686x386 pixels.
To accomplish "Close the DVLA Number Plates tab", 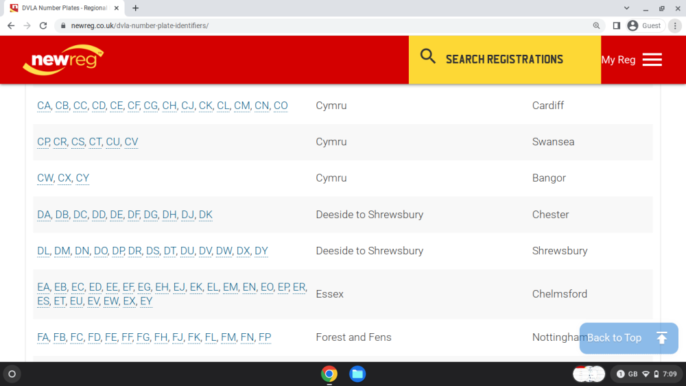I will 117,8.
